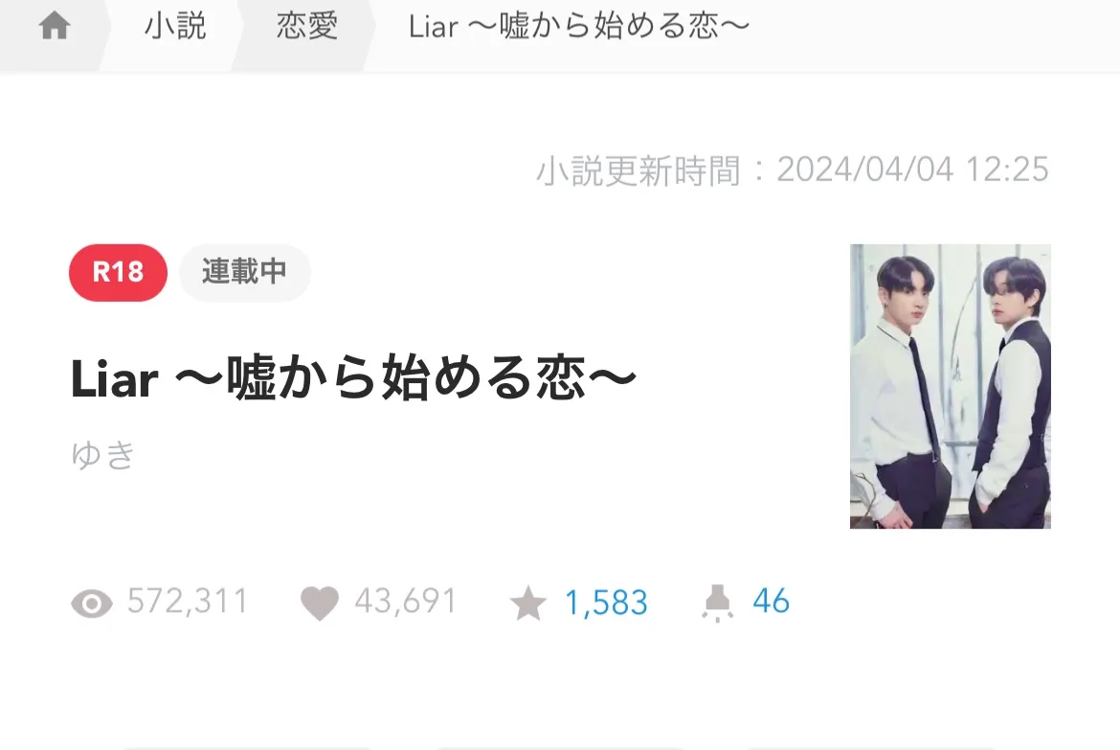Click the R18 red badge
The width and height of the screenshot is (1120, 750).
click(x=118, y=272)
